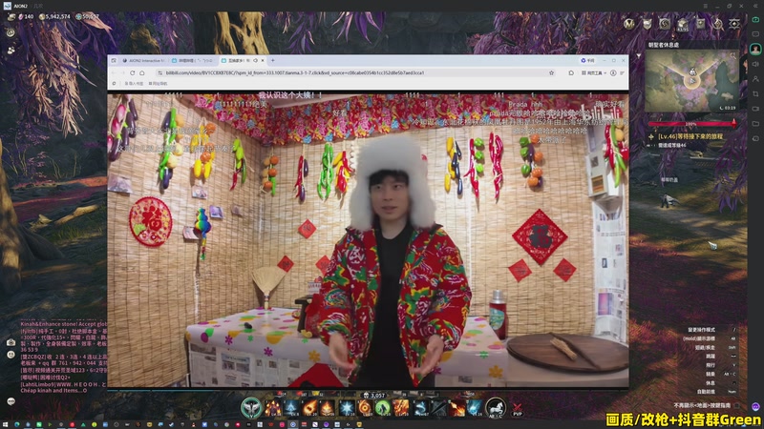Screen dimensions: 764x429
Task: Open the 网址导航 bookmark link
Action: (x=158, y=83)
